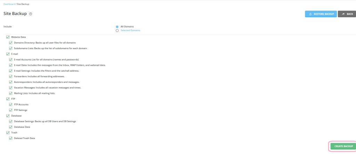This screenshot has height=154, width=356.
Task: Uncheck the Deleted Trash Data checkbox
Action: (x=11, y=138)
